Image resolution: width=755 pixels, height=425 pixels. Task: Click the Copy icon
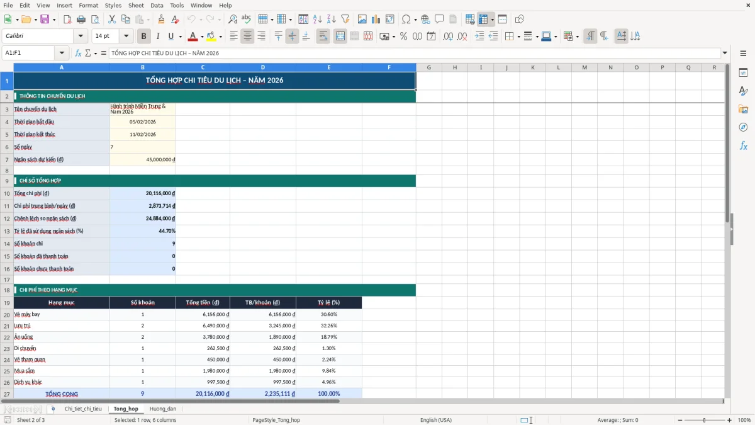[126, 20]
